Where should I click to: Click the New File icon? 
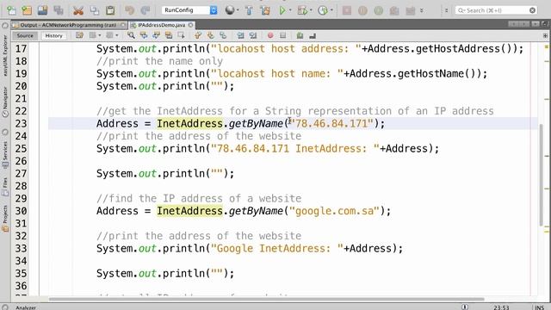point(11,10)
